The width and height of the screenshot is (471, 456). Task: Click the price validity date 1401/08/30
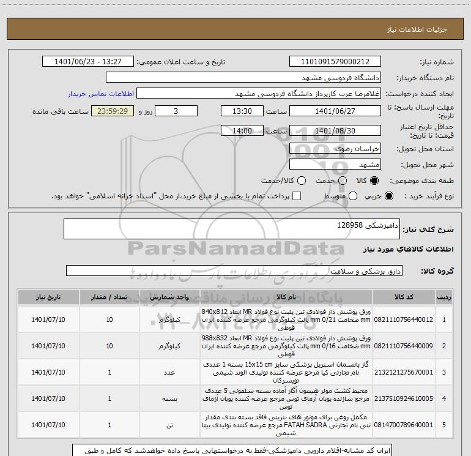click(335, 131)
